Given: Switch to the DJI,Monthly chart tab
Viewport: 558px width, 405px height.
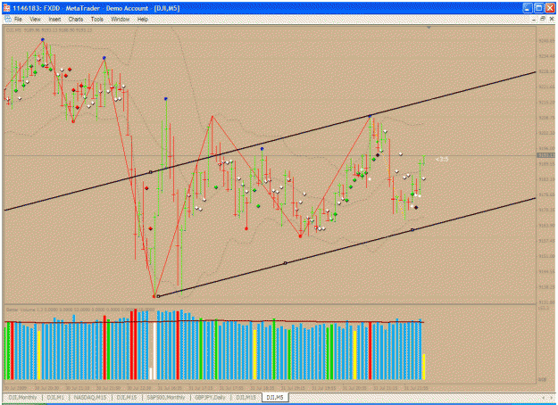Looking at the screenshot, I should click(x=22, y=397).
